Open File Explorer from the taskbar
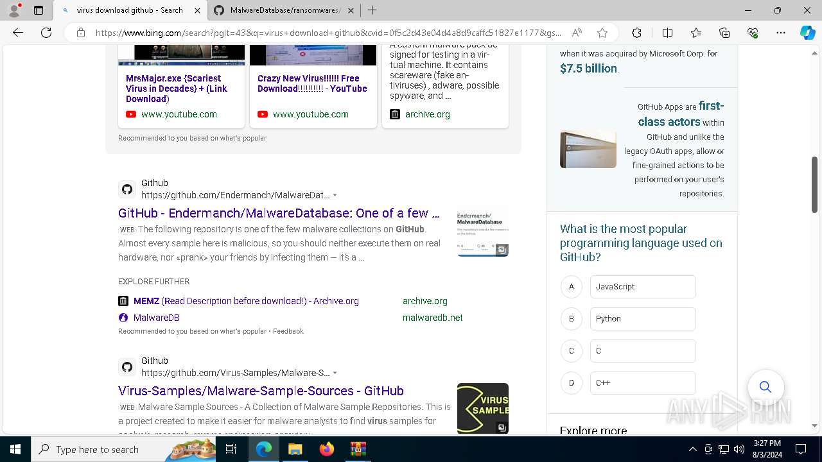 [x=295, y=449]
